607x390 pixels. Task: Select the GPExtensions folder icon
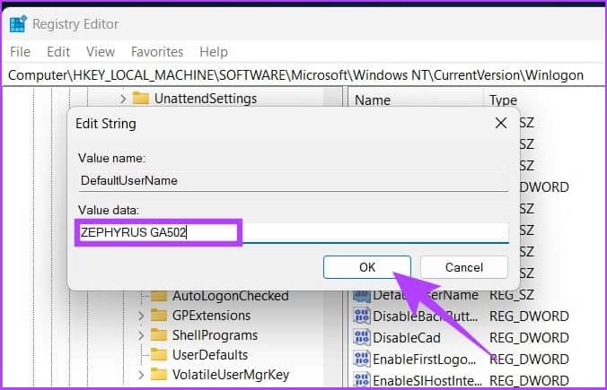coord(159,316)
